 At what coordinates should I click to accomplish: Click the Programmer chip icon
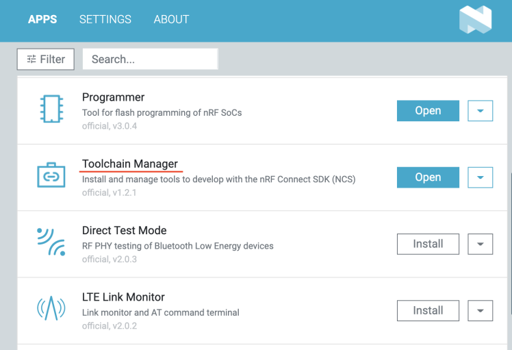(51, 110)
